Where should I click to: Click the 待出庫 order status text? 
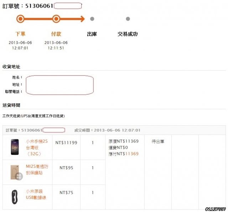click(x=158, y=141)
